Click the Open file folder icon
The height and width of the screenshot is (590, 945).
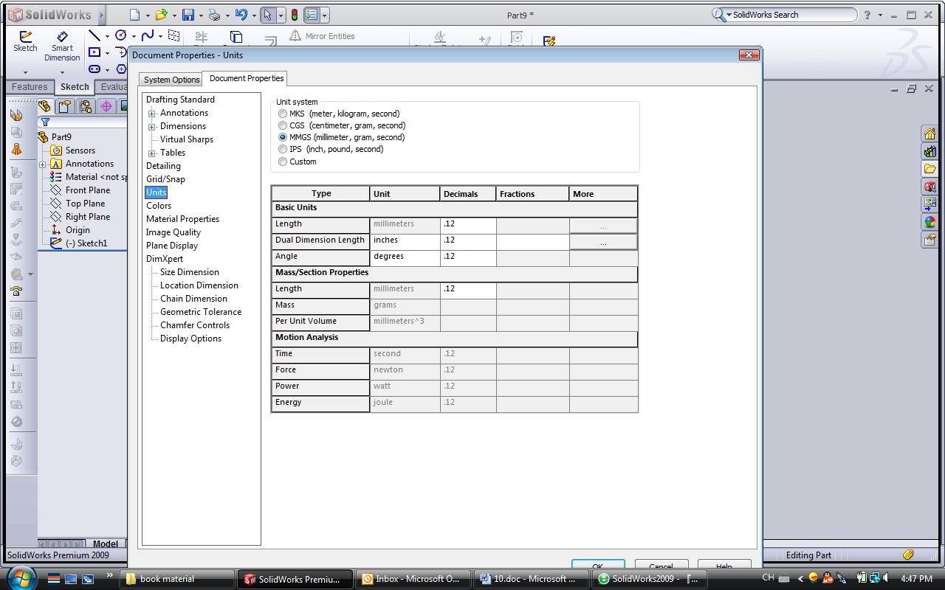pyautogui.click(x=161, y=15)
